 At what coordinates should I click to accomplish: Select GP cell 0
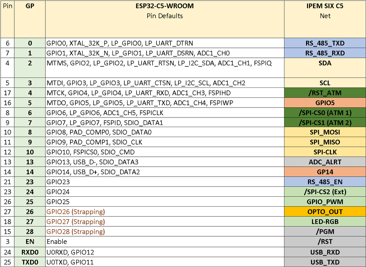click(30, 43)
